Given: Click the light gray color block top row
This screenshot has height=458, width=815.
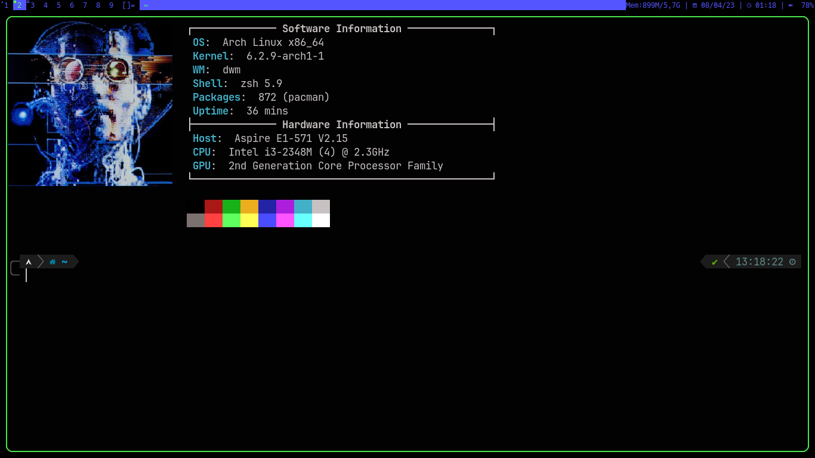Looking at the screenshot, I should [x=321, y=206].
